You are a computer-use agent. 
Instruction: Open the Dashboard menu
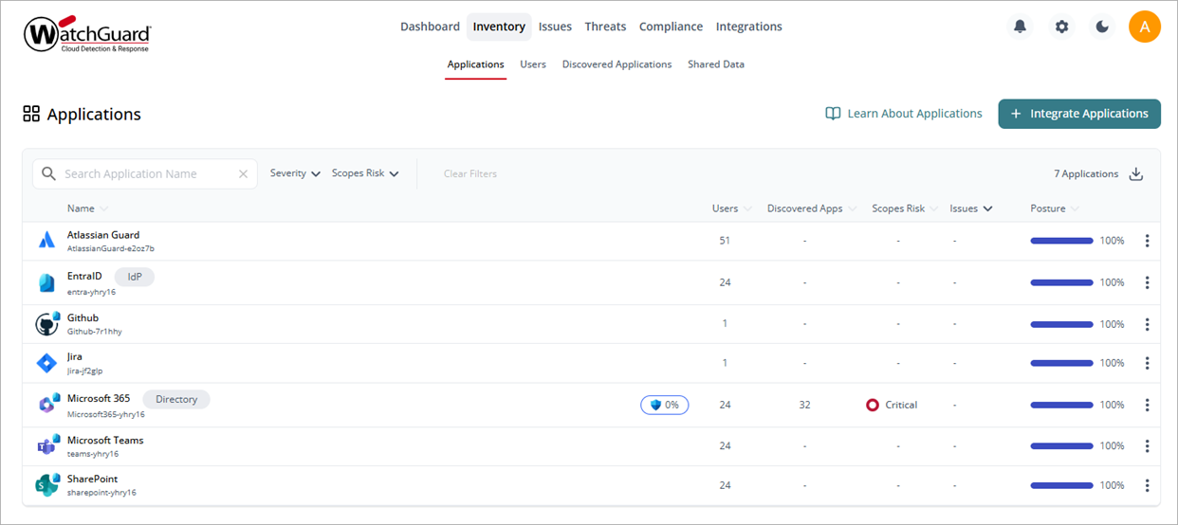(x=430, y=27)
